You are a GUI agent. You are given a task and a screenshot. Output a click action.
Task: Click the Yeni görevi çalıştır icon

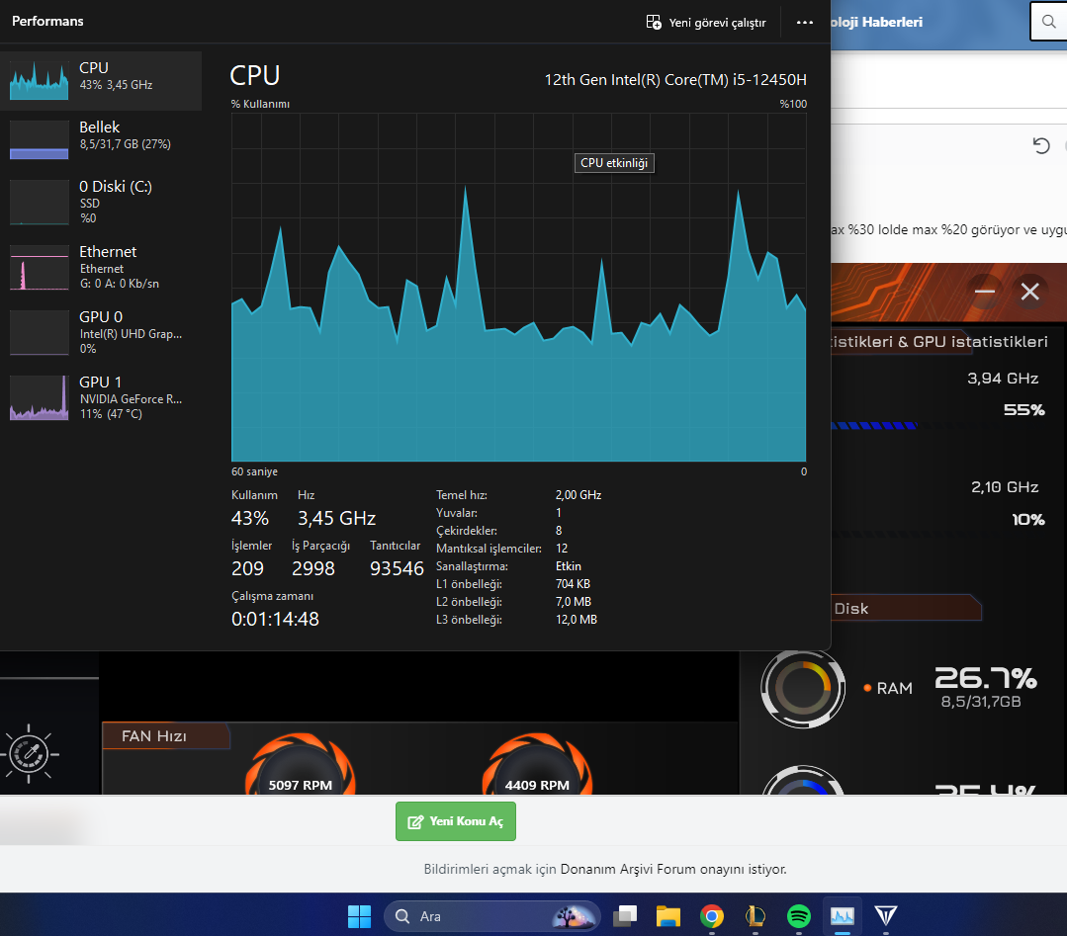click(x=654, y=23)
